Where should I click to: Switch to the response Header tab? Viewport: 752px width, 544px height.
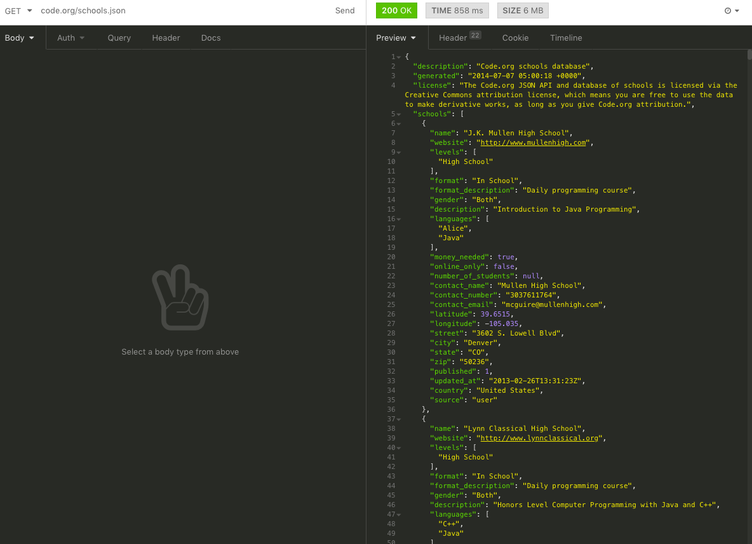click(459, 38)
